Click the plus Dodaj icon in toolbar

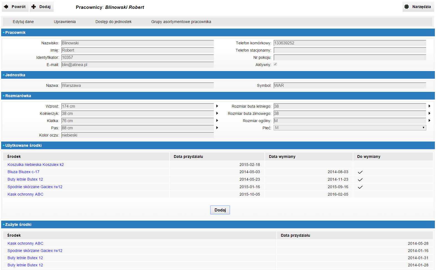tap(34, 7)
